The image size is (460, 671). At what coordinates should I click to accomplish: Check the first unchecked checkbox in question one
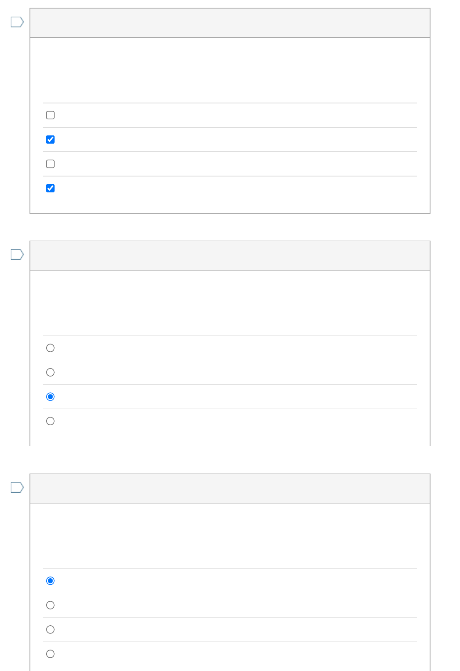50,115
